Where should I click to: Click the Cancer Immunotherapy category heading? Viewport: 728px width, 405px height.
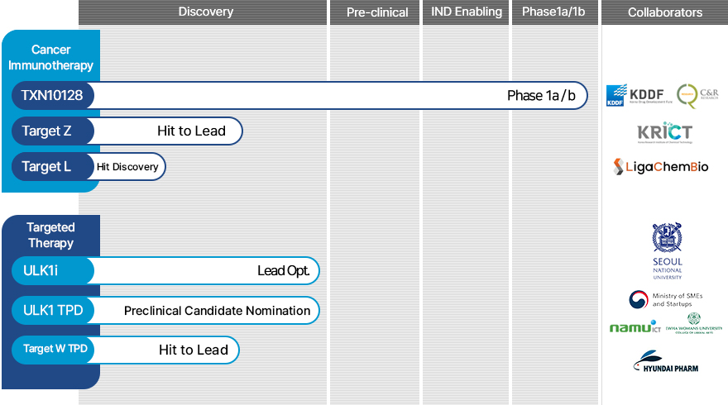click(x=50, y=58)
